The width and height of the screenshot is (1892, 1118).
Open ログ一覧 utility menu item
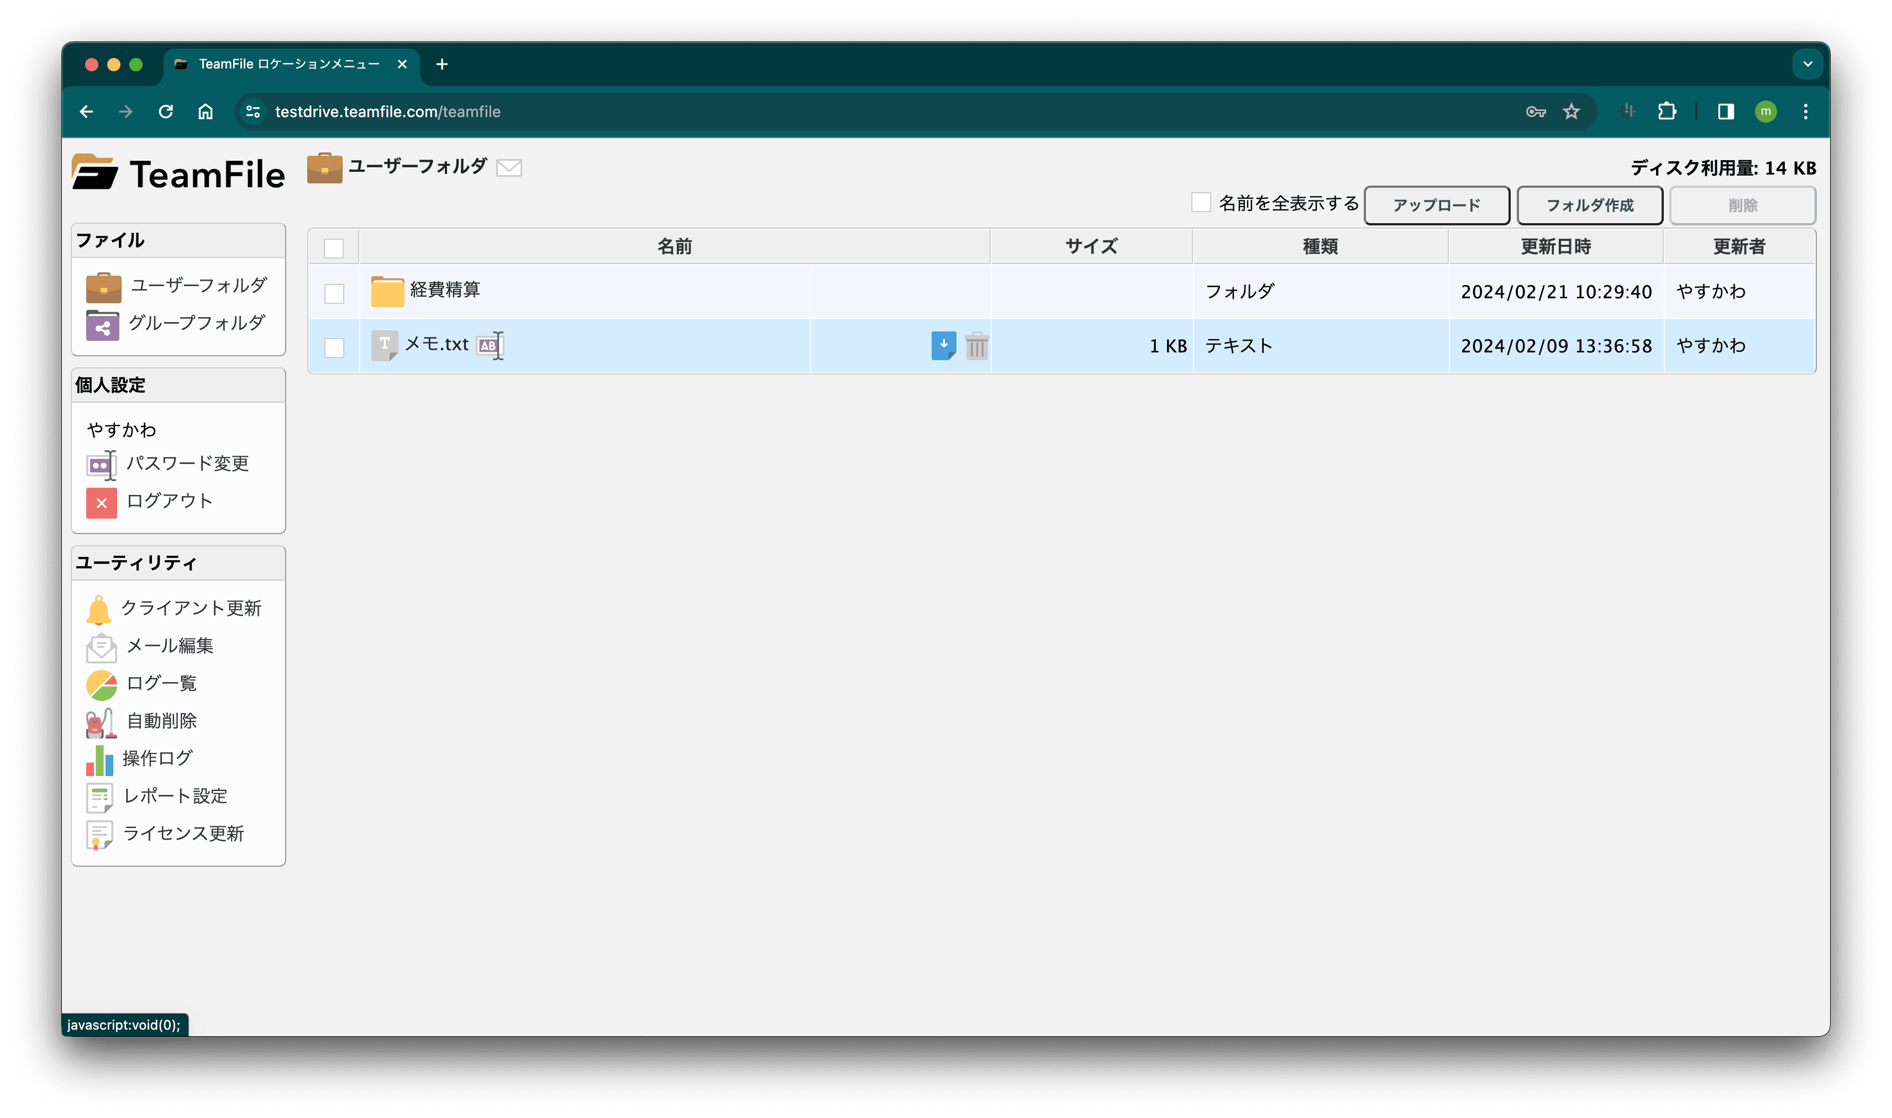[162, 684]
